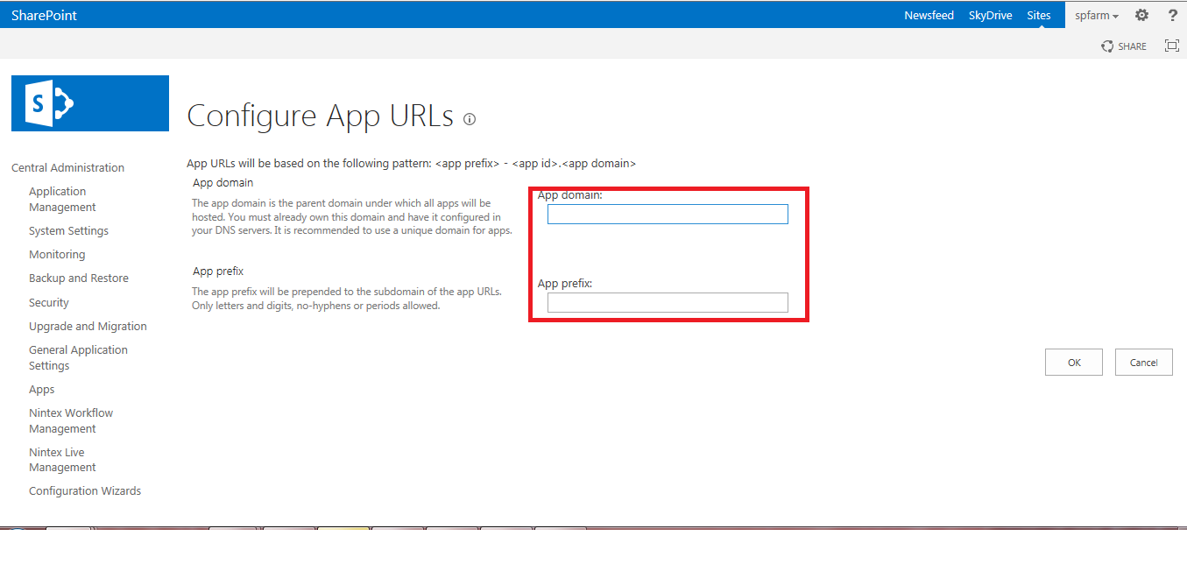The image size is (1187, 571).
Task: Click the SharePoint site logo
Action: 90,103
